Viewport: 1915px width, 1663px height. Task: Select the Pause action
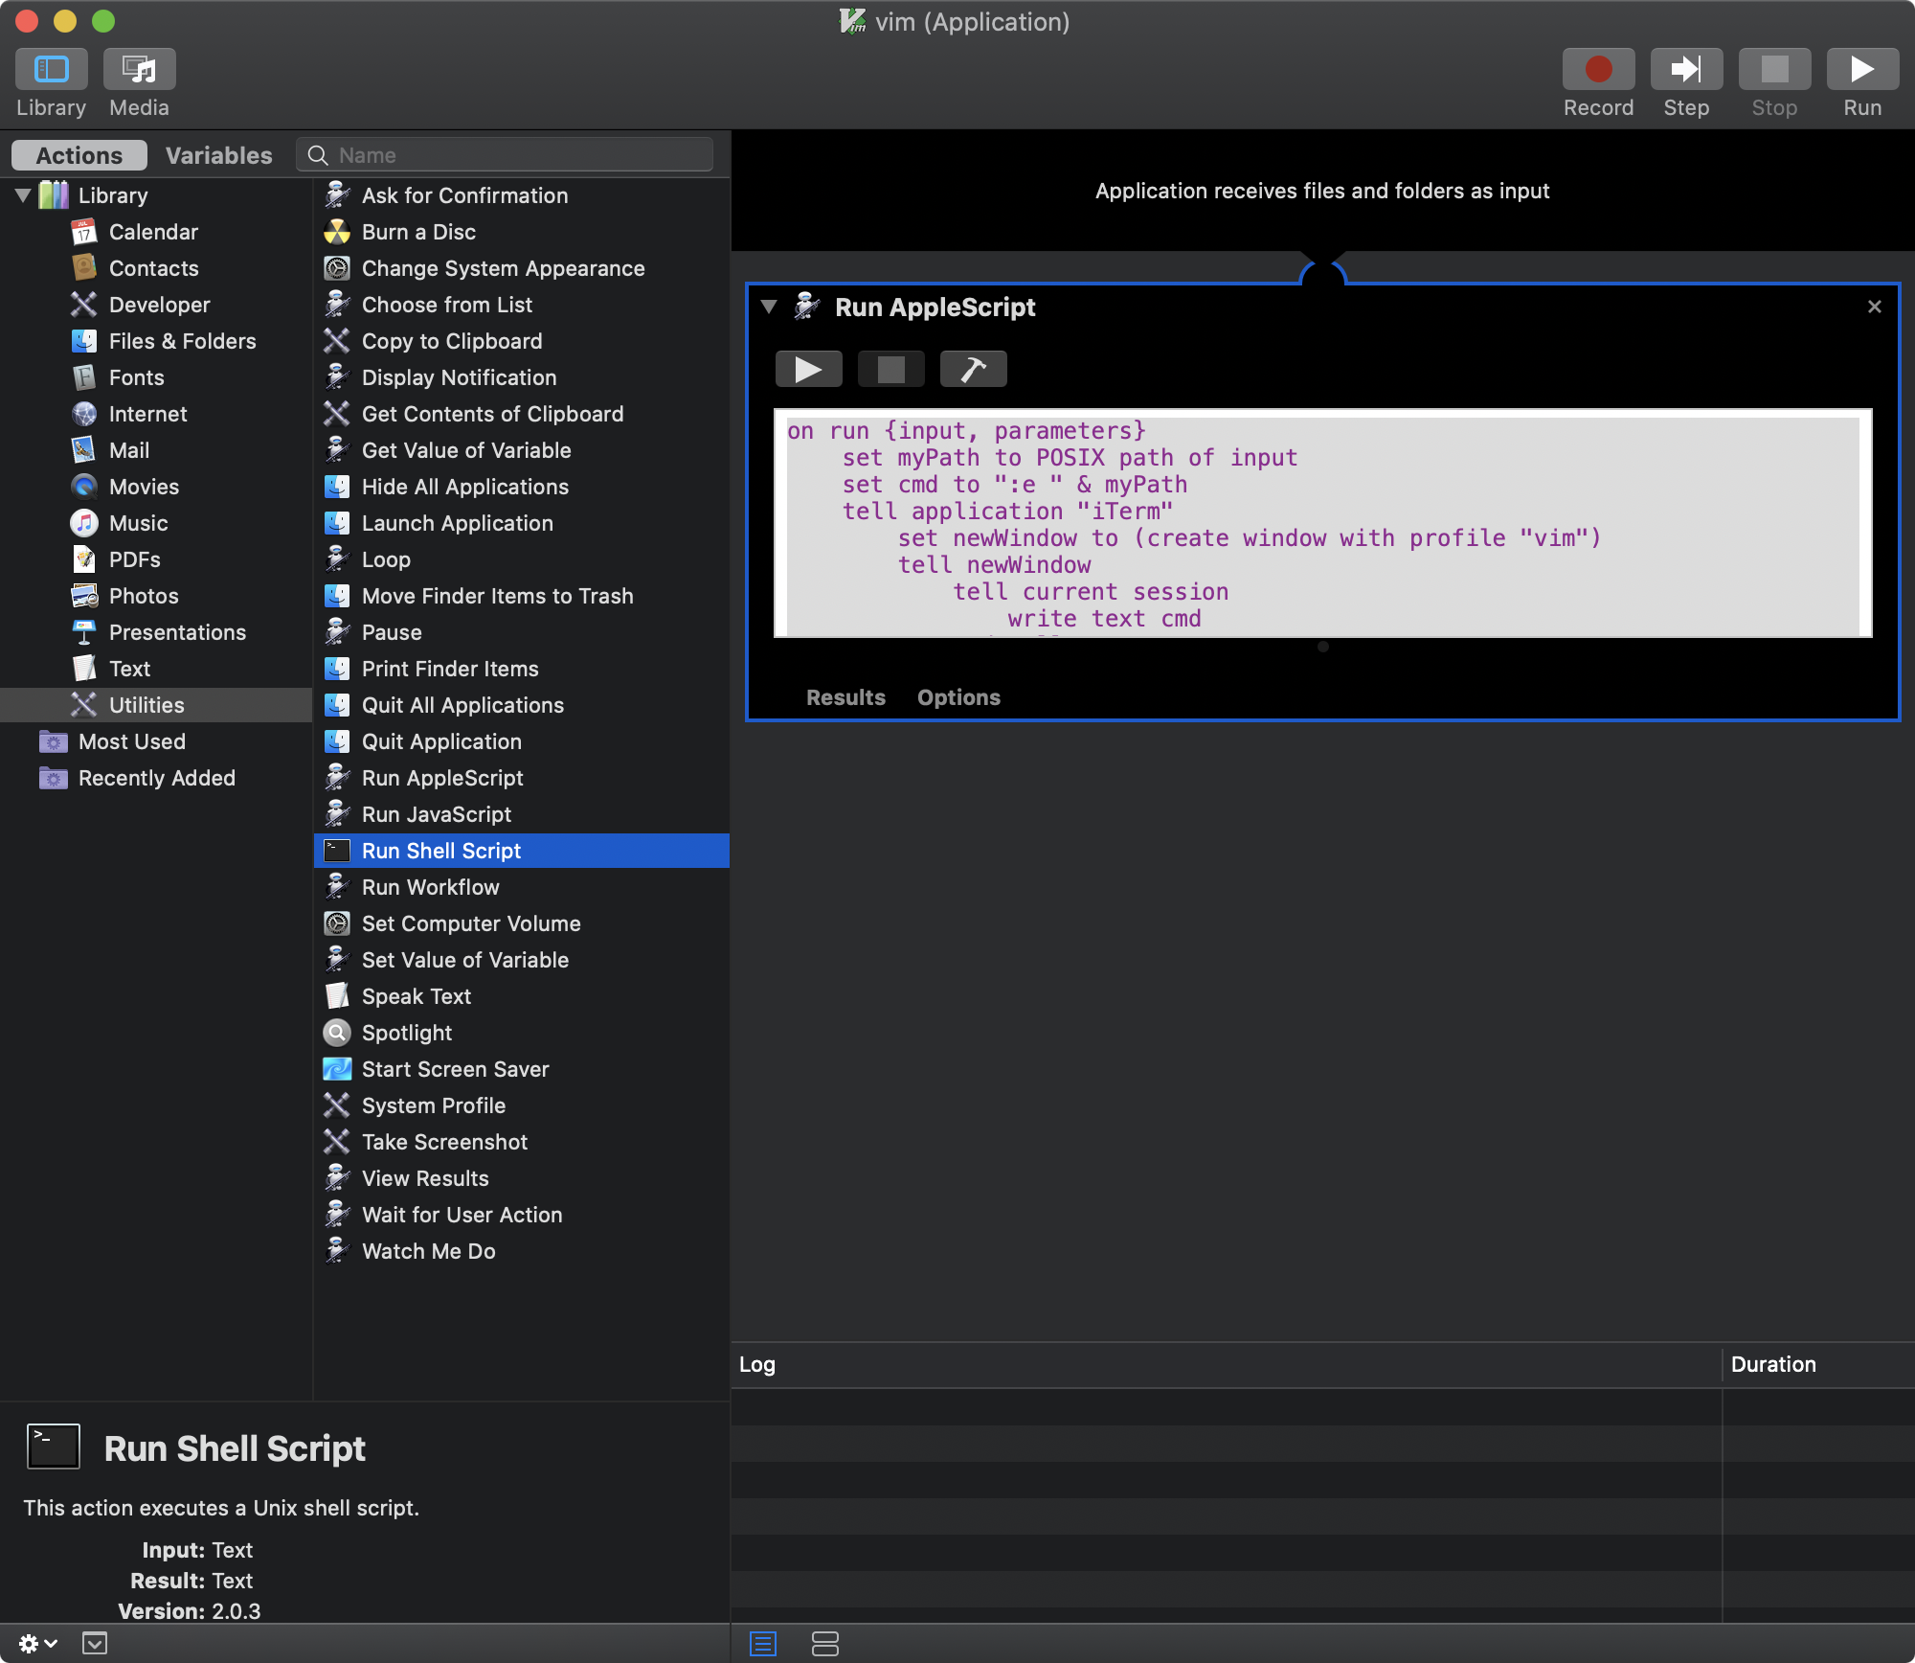coord(522,632)
